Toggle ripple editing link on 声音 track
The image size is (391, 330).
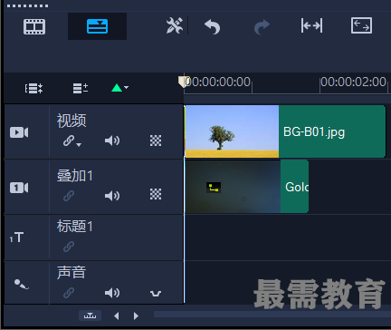click(69, 293)
